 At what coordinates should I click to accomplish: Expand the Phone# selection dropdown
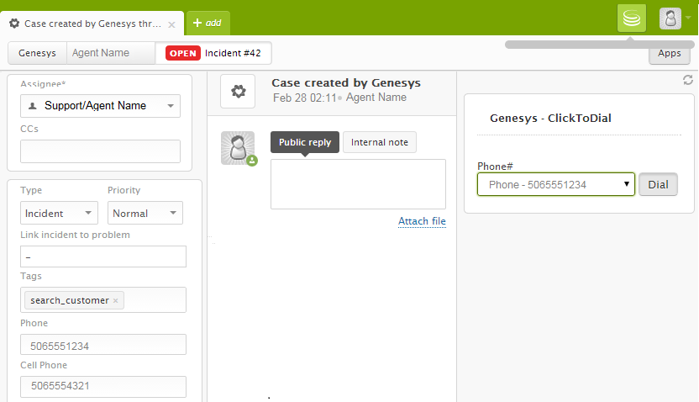point(556,184)
